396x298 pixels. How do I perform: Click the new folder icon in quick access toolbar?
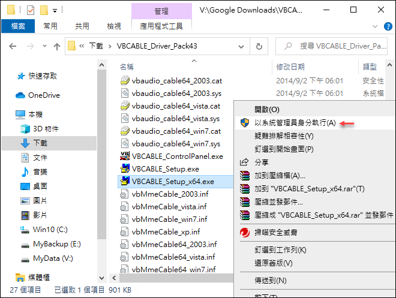44,10
